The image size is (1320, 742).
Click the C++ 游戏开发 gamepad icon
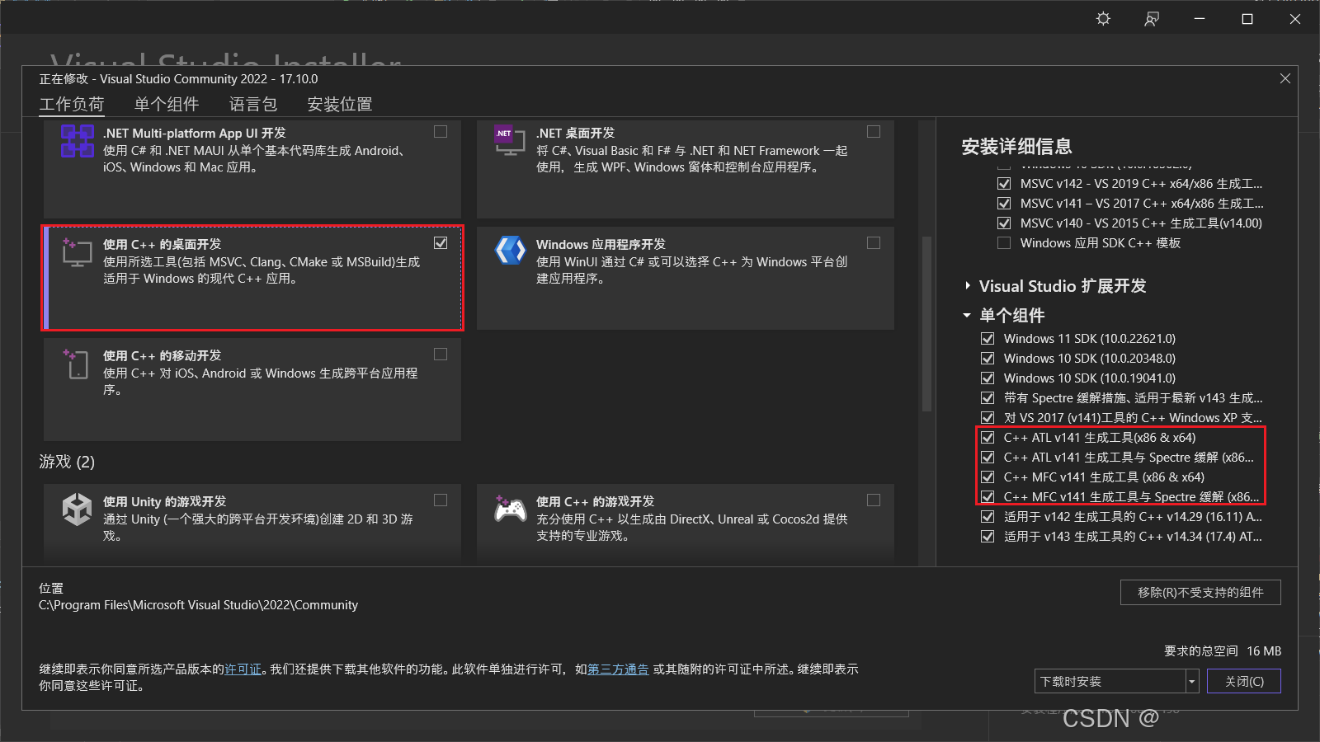point(510,509)
